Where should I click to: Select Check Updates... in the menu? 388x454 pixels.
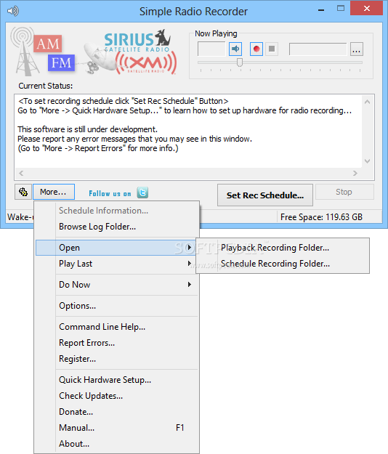coord(117,396)
